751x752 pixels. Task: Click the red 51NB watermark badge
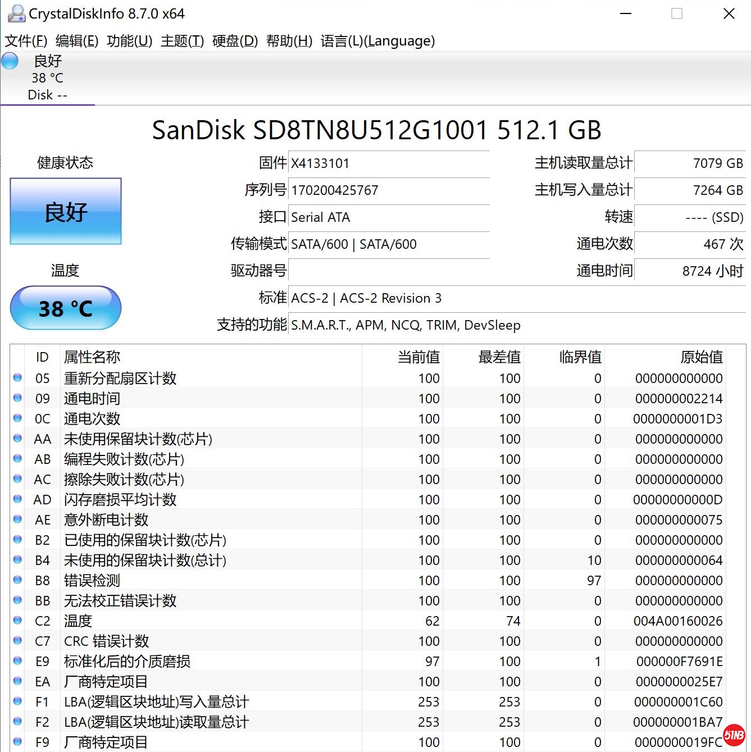pos(734,735)
